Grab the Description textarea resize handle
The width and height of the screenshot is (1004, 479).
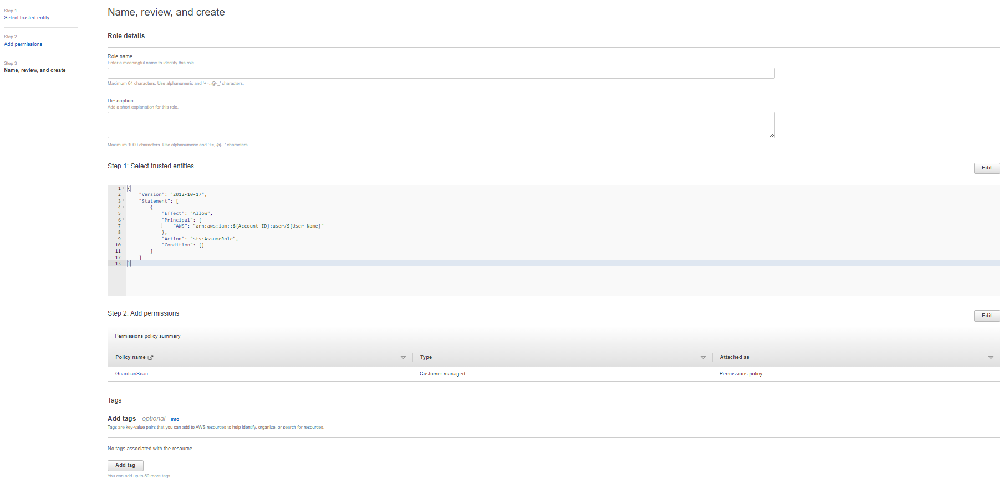pyautogui.click(x=772, y=135)
